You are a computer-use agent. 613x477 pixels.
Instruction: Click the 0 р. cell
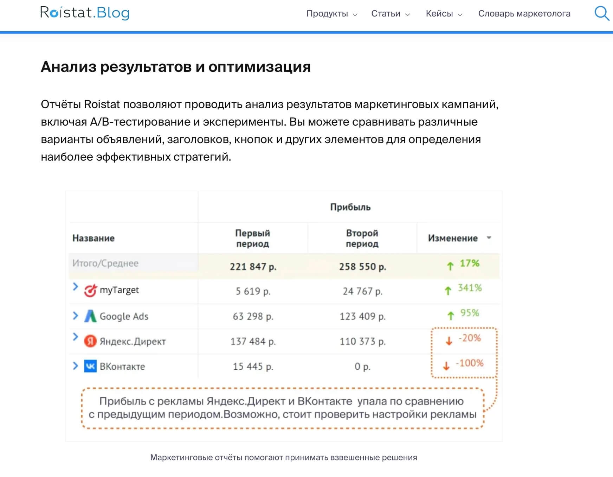[x=362, y=367]
